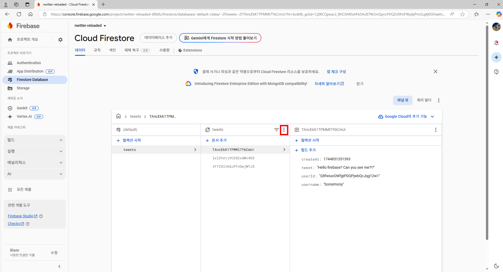The image size is (503, 272).
Task: Click 문서 추가 button
Action: pos(216,140)
